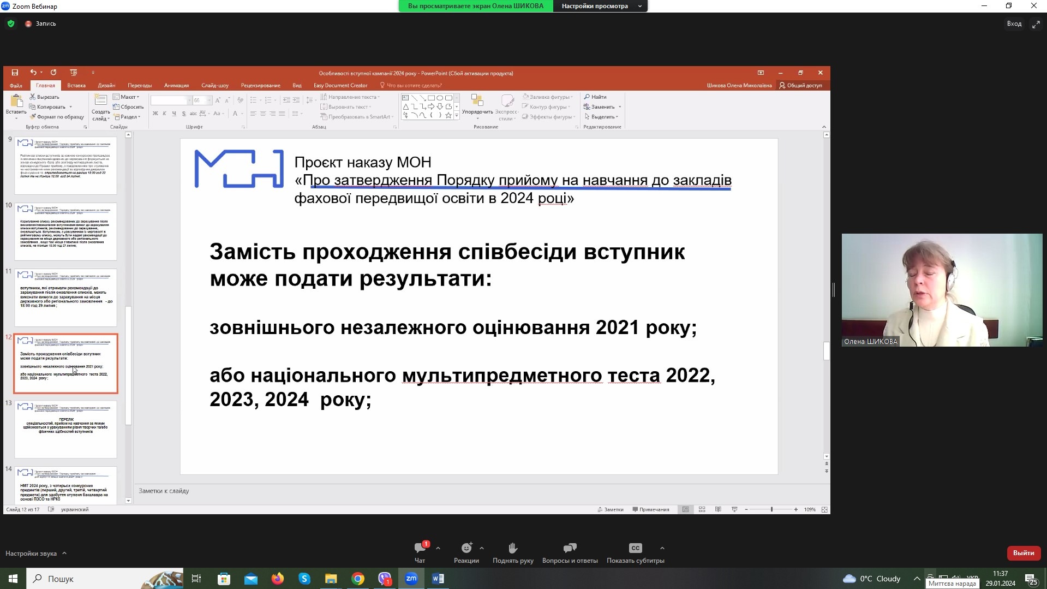Viewport: 1047px width, 589px height.
Task: Switch to the Вставка ribbon tab
Action: click(x=76, y=85)
